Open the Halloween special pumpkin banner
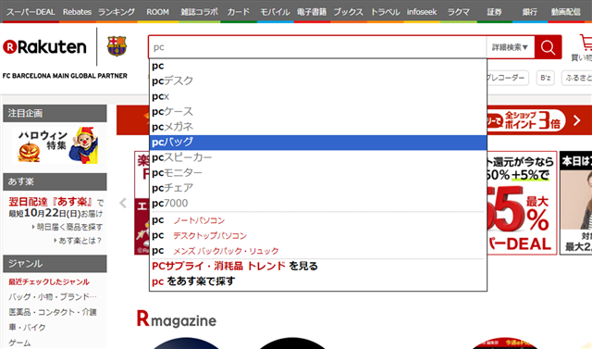This screenshot has height=349, width=592. (x=55, y=145)
